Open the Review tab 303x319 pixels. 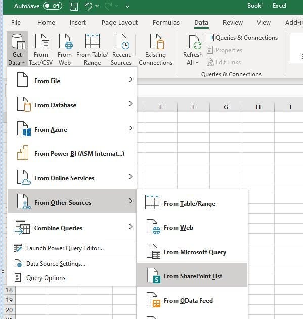233,23
